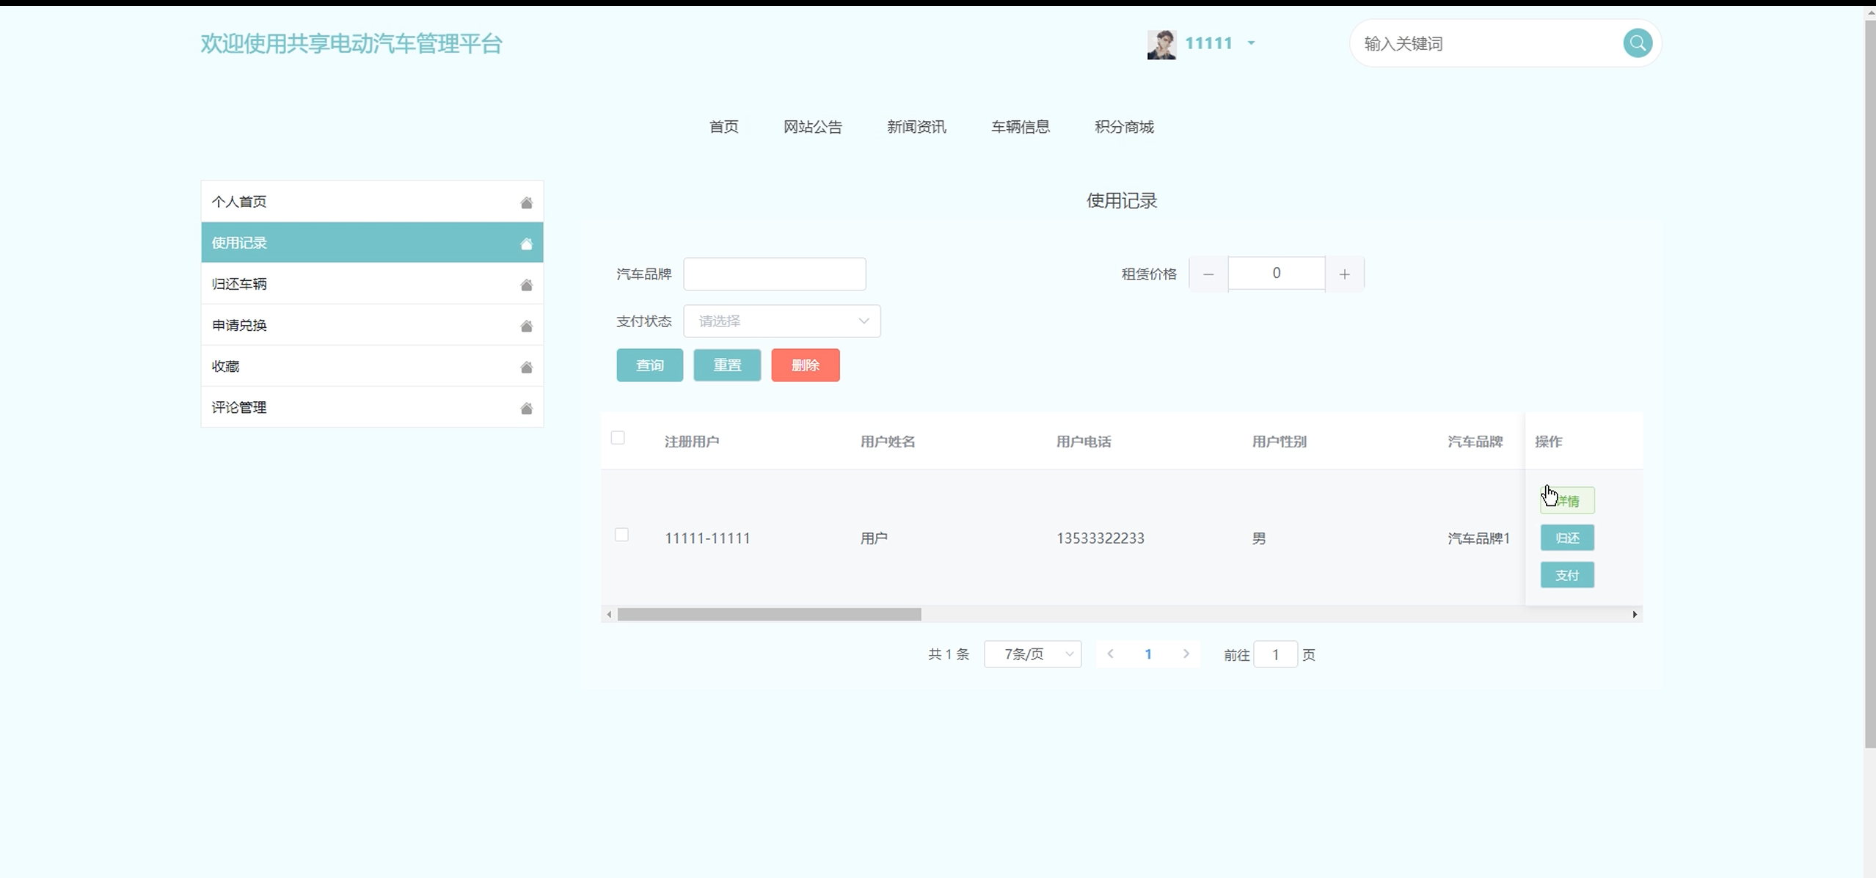Check the row checkbox for 11111-11111

(621, 535)
